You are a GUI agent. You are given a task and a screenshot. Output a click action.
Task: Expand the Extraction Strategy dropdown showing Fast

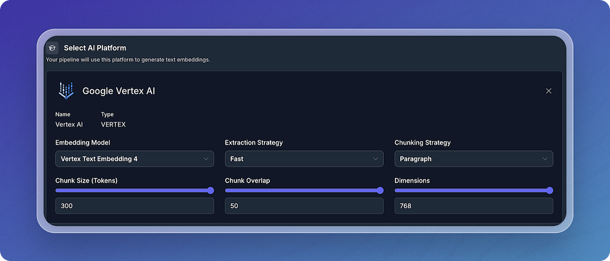[304, 159]
